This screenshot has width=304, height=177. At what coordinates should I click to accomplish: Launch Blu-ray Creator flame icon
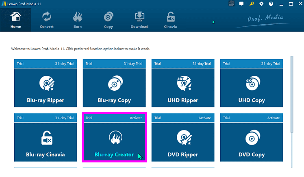coord(115,138)
